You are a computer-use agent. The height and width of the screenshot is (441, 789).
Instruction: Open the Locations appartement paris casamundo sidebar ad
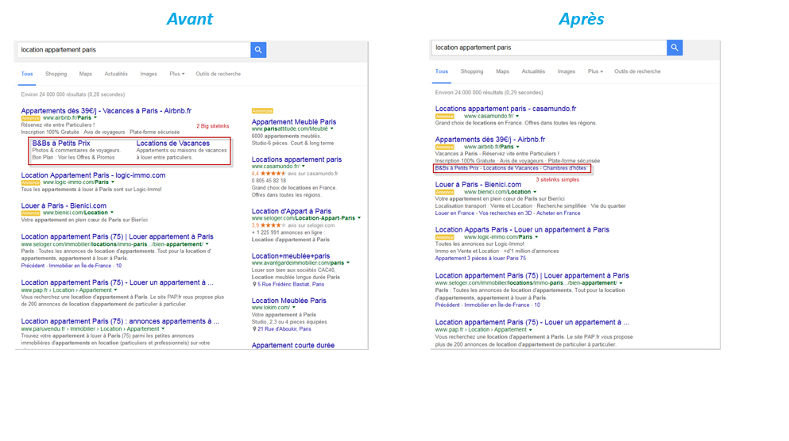tap(296, 159)
